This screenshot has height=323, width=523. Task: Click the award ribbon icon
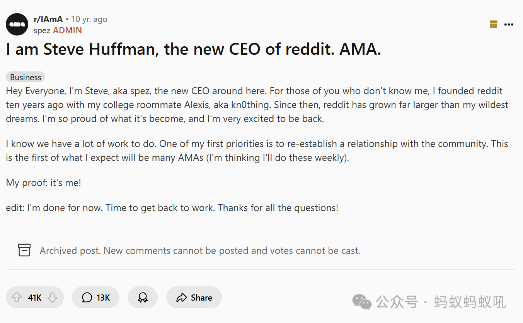(x=143, y=298)
